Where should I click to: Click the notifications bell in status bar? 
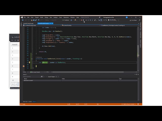pos(140,104)
